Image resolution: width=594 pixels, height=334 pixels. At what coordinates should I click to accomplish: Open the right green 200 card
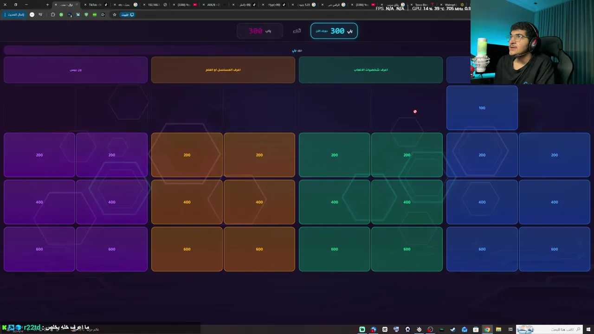(x=407, y=155)
